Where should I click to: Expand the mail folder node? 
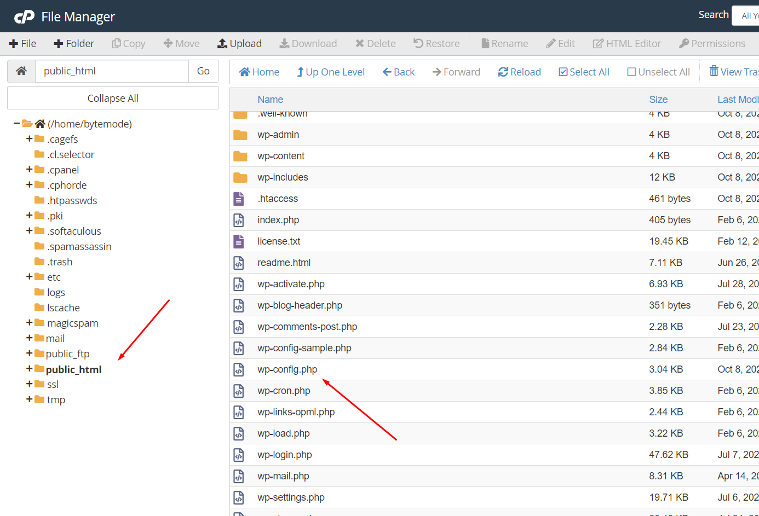pos(29,338)
